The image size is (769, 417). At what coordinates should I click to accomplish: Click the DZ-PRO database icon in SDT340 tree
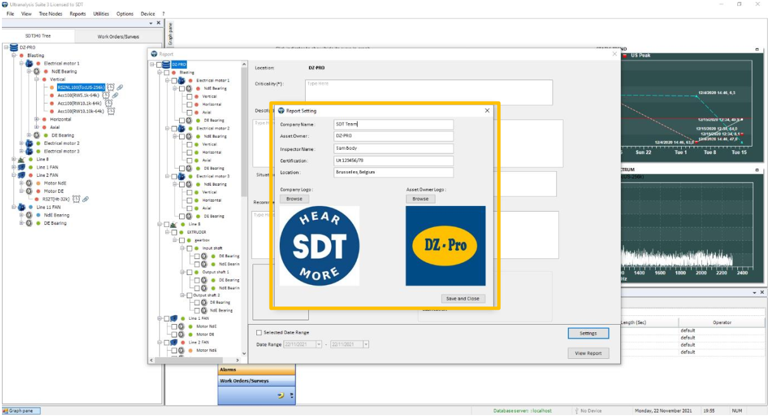pyautogui.click(x=13, y=47)
